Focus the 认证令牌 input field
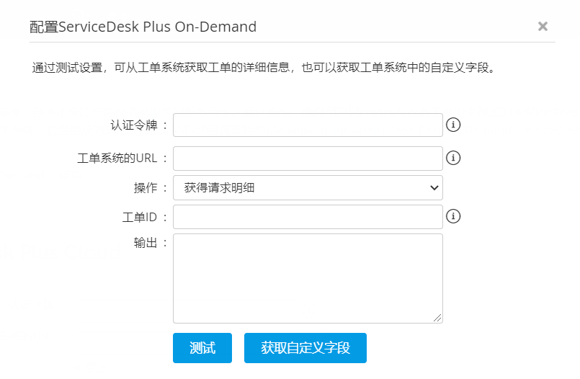580x379 pixels. tap(308, 125)
